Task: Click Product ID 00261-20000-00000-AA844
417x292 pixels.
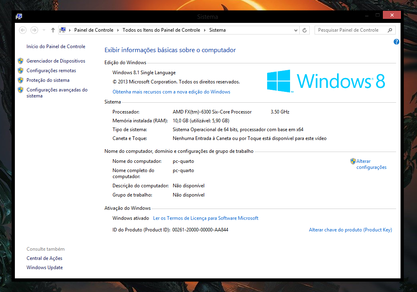Action: tap(200, 230)
